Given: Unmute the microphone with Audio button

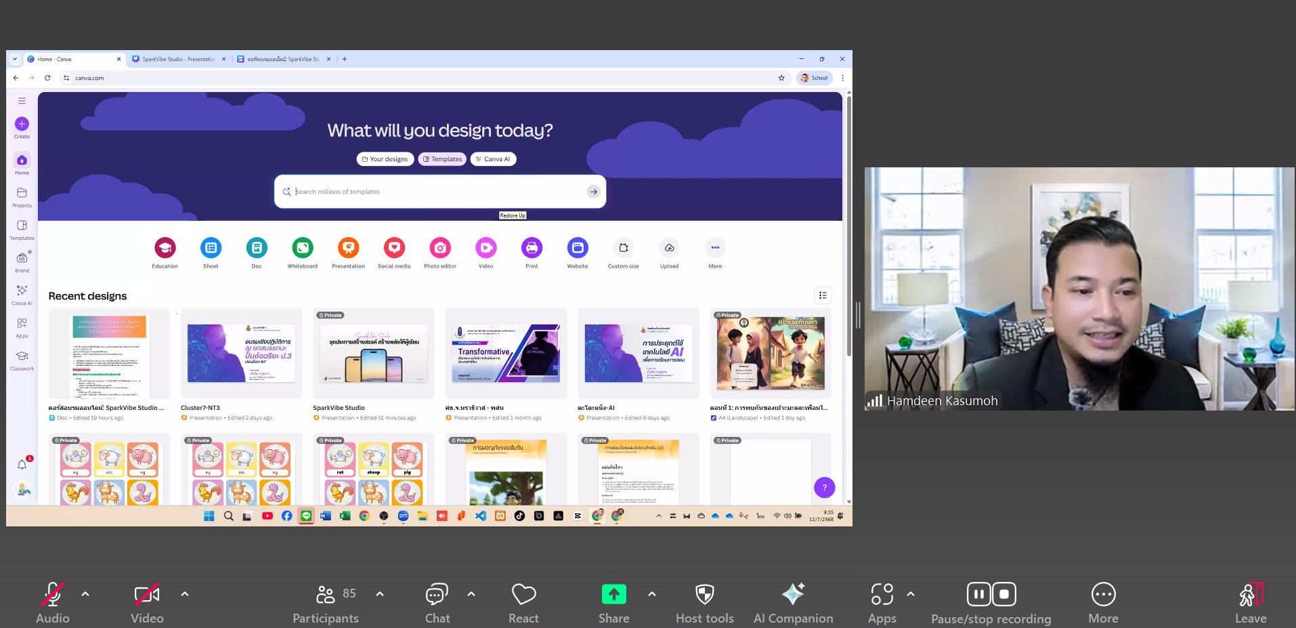Looking at the screenshot, I should pyautogui.click(x=53, y=595).
